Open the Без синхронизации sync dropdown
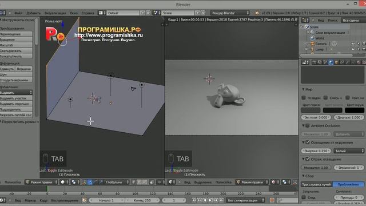Image resolution: width=366 pixels, height=206 pixels. click(245, 200)
